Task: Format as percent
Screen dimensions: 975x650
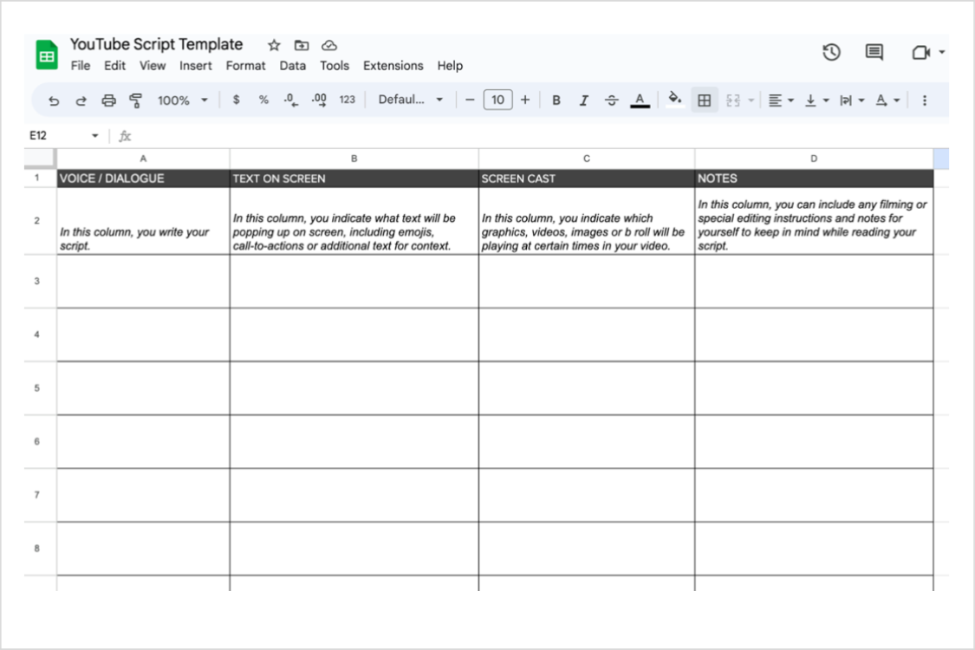Action: coord(263,100)
